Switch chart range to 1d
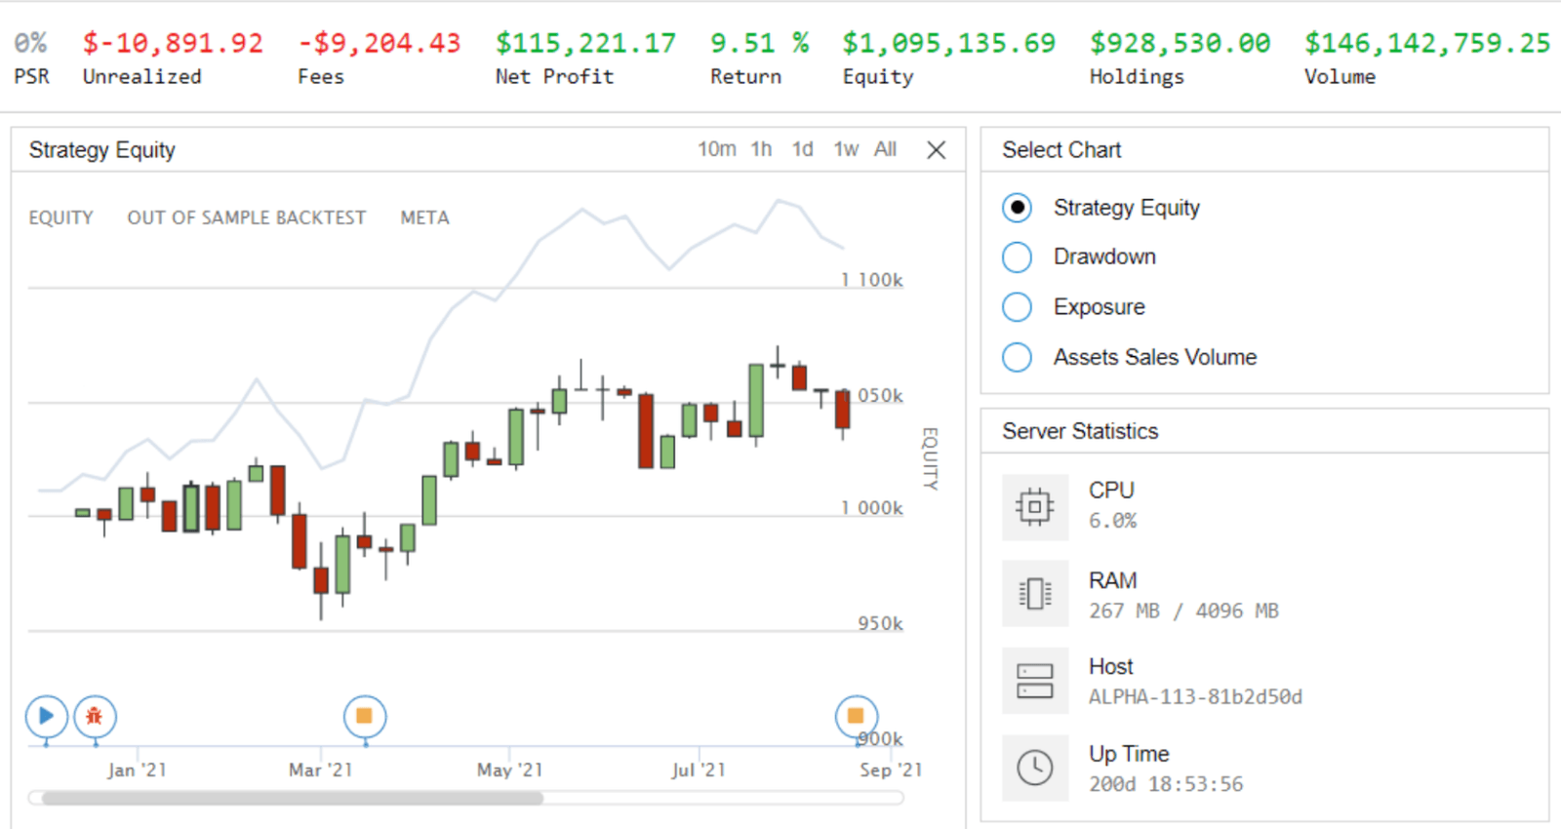The width and height of the screenshot is (1561, 829). (x=802, y=149)
